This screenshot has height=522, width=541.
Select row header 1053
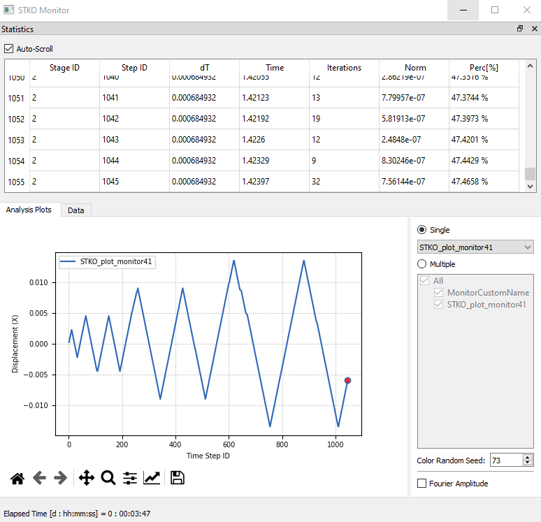coord(17,140)
